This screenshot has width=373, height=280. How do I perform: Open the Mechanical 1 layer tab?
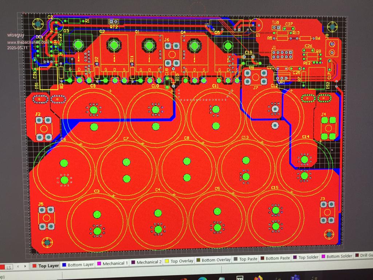click(x=115, y=263)
